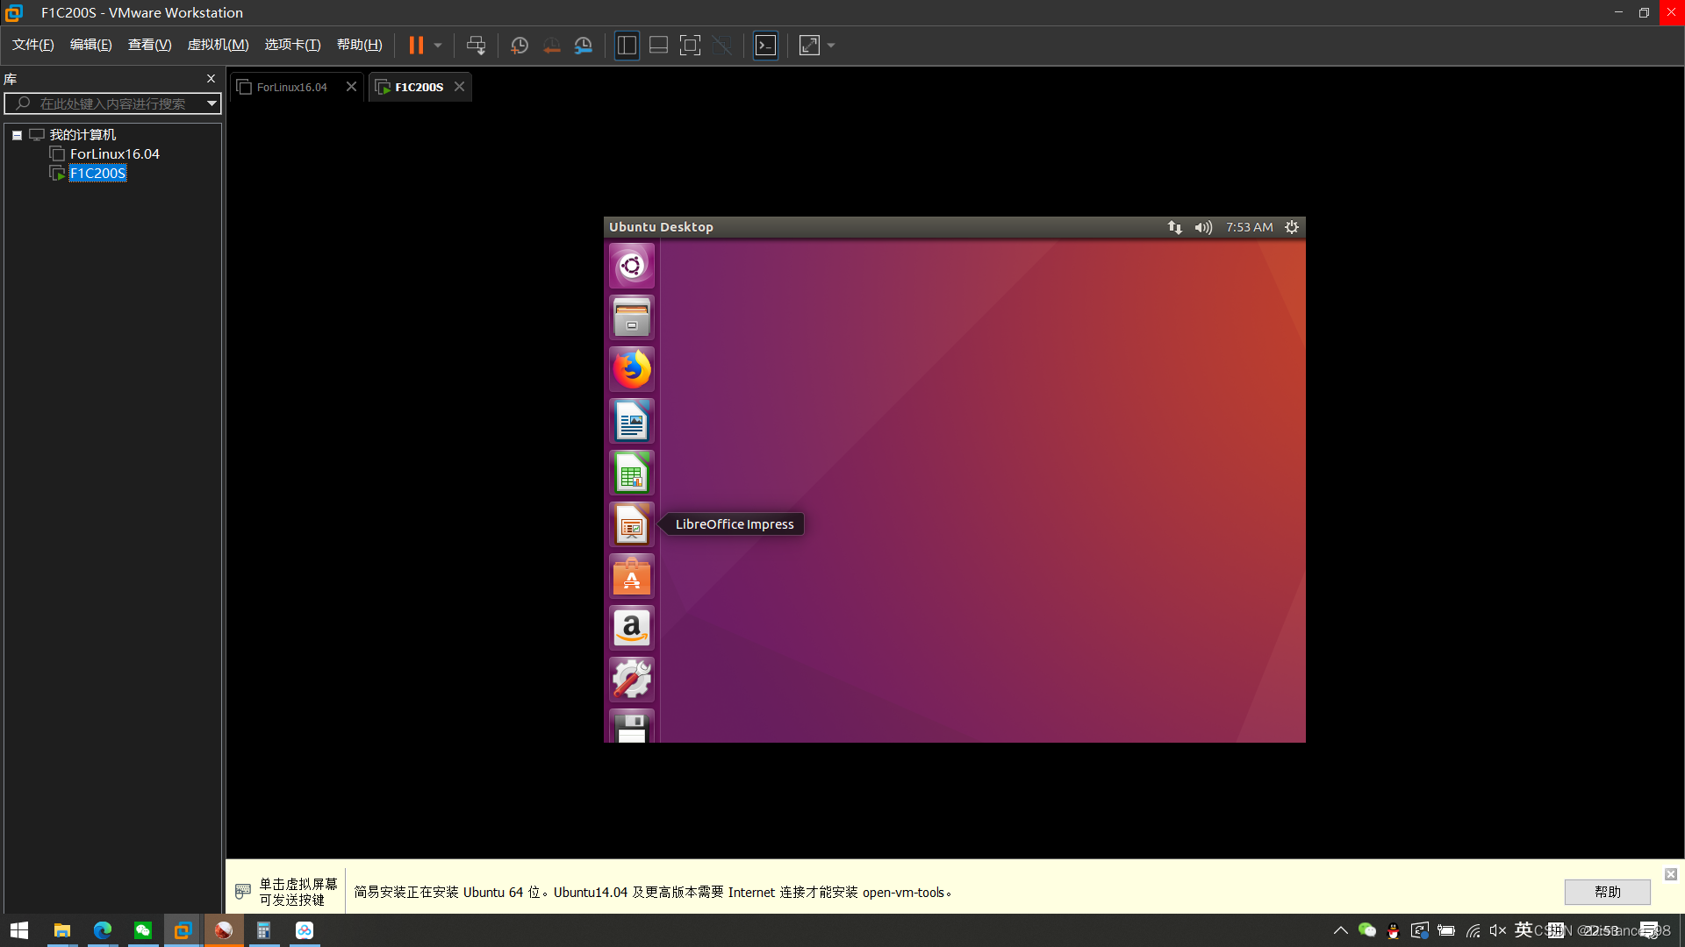Pause the virtual machine with orange button
Viewport: 1685px width, 947px height.
point(416,46)
